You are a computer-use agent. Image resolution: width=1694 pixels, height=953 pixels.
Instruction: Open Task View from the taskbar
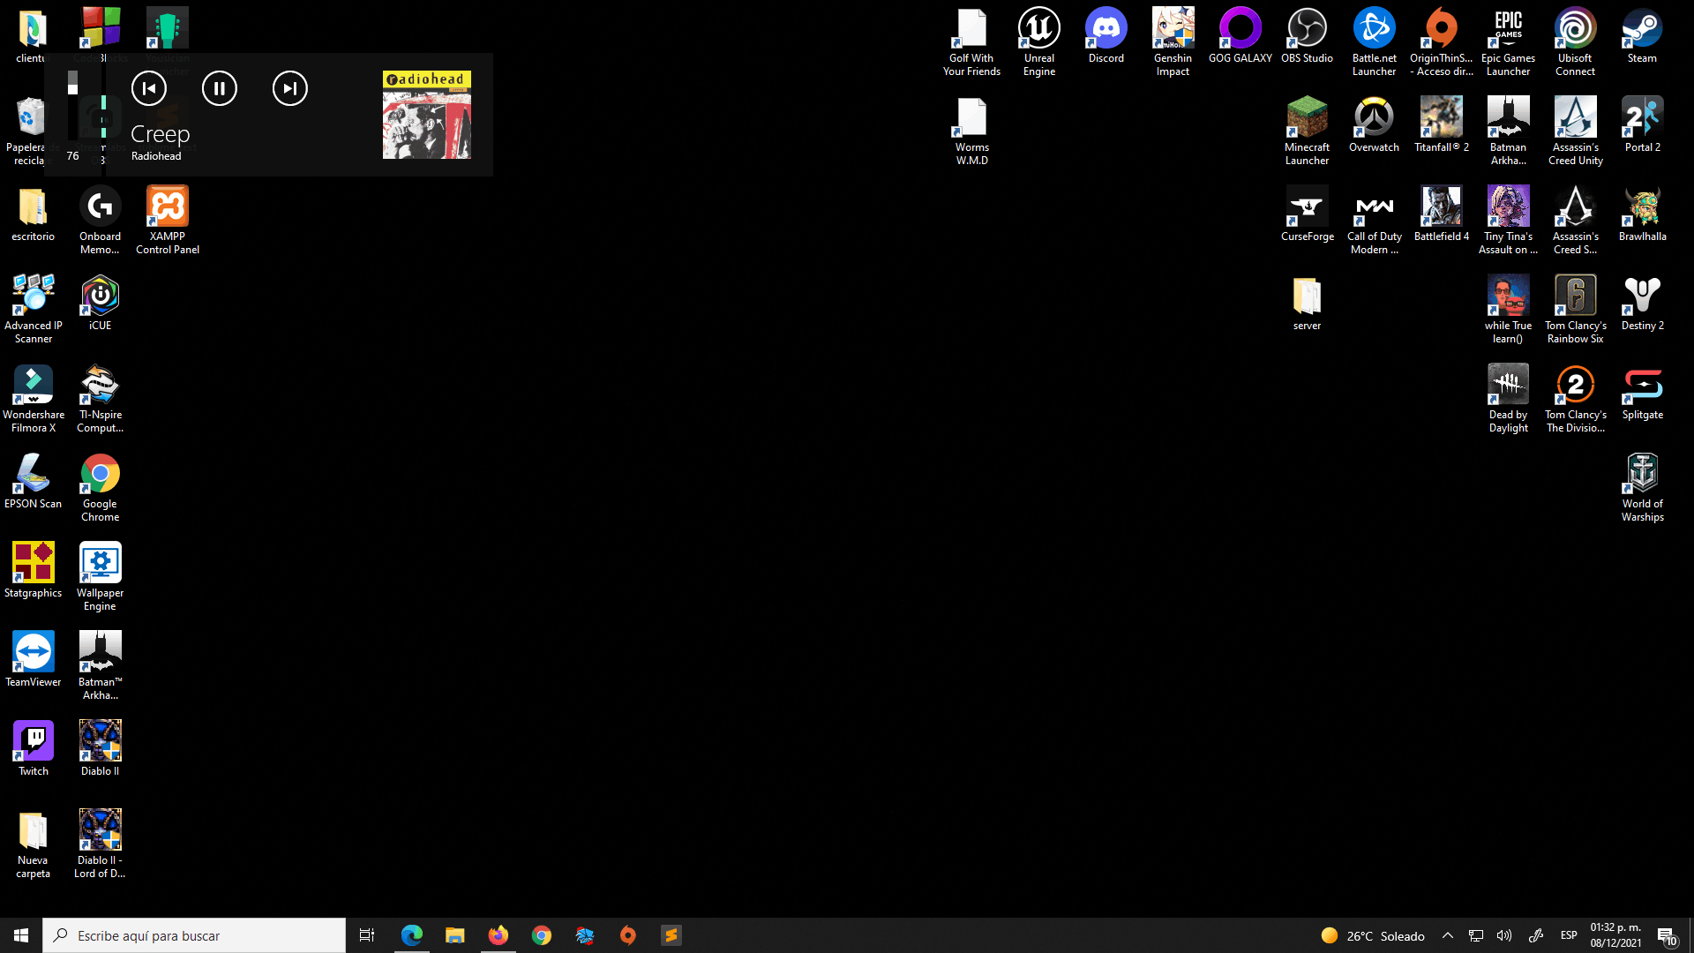point(367,935)
